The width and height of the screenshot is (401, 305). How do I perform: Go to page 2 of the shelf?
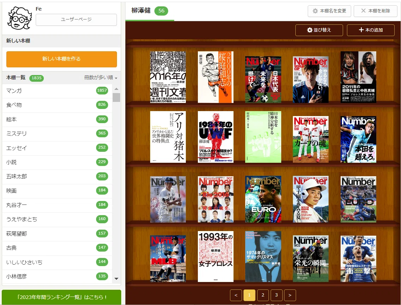pos(263,295)
